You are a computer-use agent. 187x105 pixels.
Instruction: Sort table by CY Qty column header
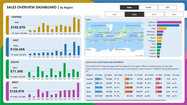click(x=159, y=75)
